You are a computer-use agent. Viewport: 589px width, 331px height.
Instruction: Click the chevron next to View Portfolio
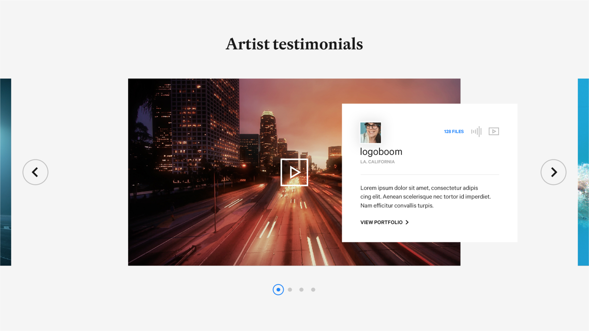coord(407,222)
